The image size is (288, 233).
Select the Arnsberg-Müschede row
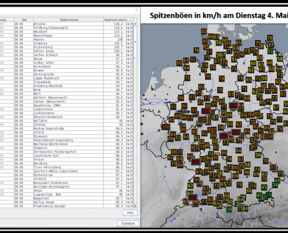point(66,86)
